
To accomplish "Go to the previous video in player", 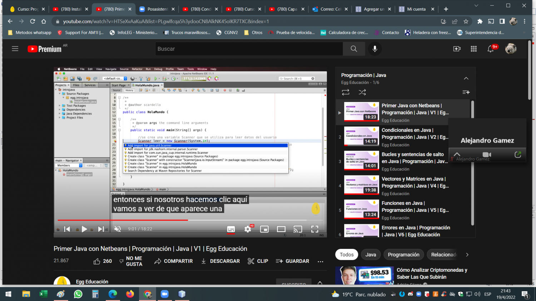I will point(67,229).
